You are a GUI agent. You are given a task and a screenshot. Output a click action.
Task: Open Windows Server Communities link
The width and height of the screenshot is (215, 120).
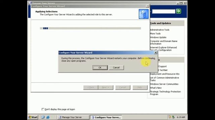tap(164, 84)
